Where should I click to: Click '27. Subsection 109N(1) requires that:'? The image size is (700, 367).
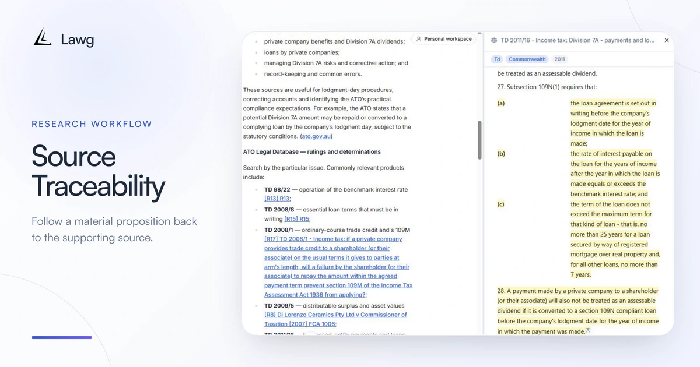[x=547, y=87]
